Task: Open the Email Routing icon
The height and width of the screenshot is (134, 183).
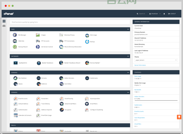Action: 62,99
